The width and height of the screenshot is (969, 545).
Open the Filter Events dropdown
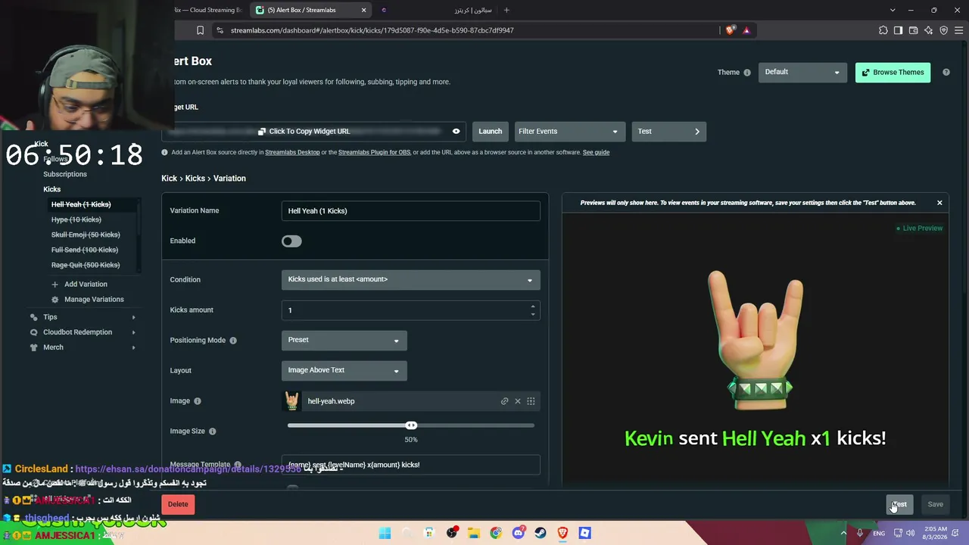(570, 132)
